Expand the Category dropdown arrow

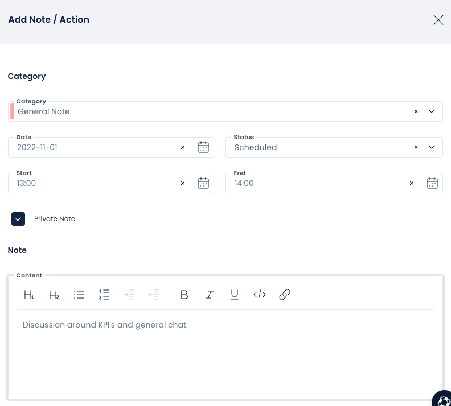tap(432, 111)
